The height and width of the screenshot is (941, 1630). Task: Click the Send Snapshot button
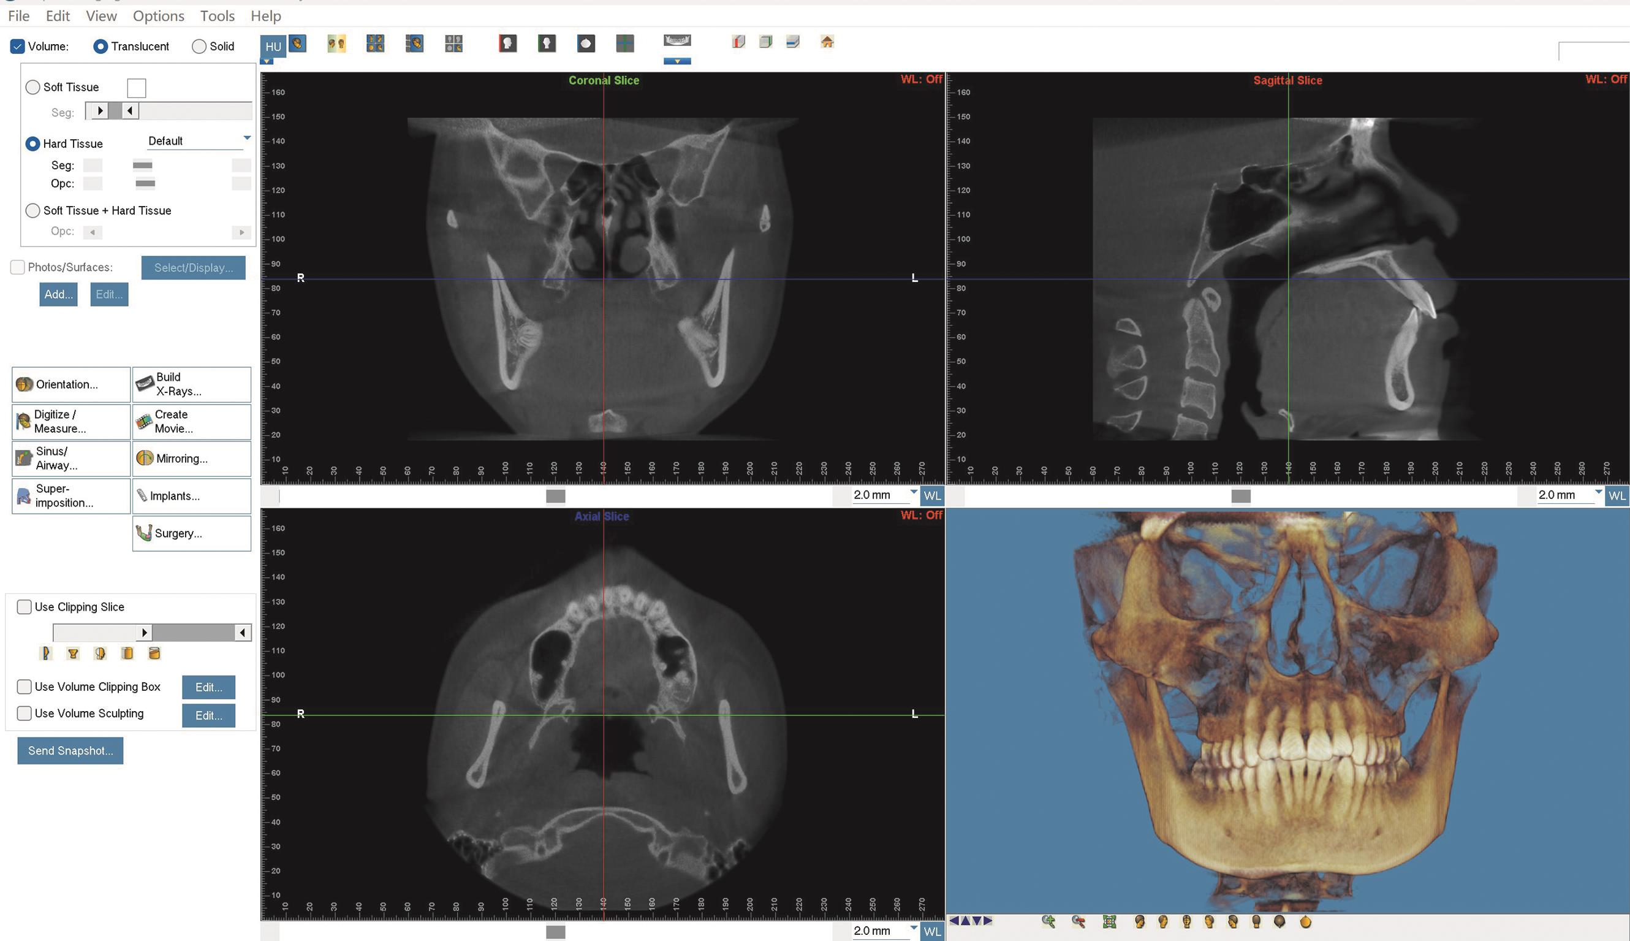(x=70, y=750)
